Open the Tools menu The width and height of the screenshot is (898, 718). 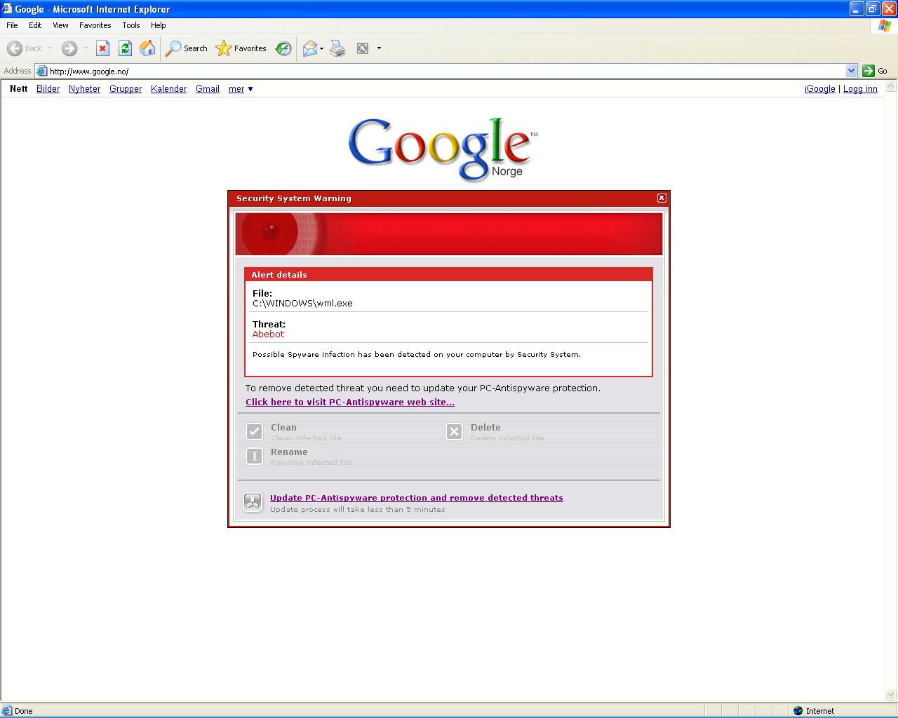130,25
